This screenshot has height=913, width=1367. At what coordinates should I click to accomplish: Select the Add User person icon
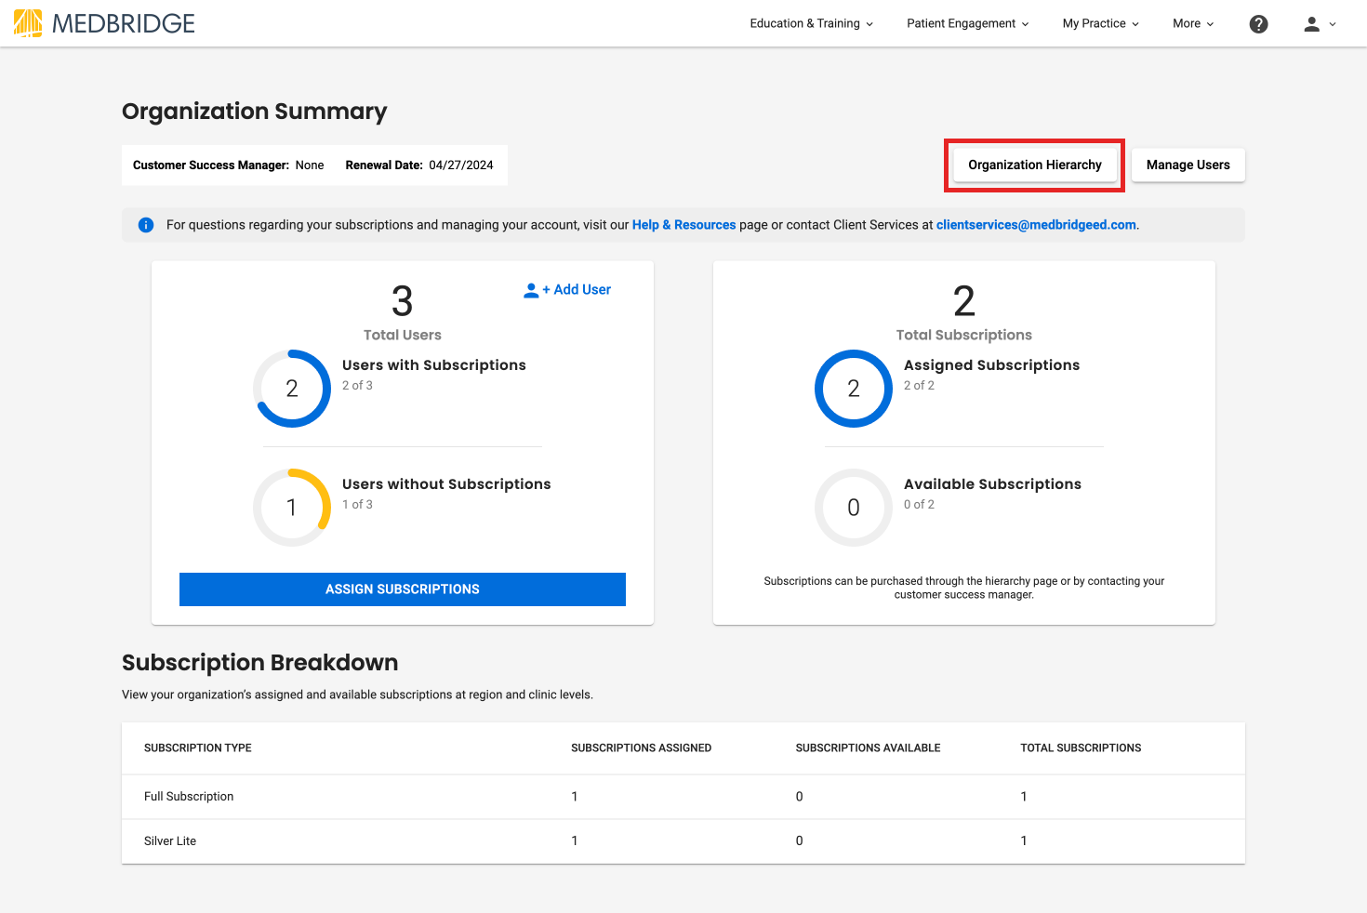530,289
